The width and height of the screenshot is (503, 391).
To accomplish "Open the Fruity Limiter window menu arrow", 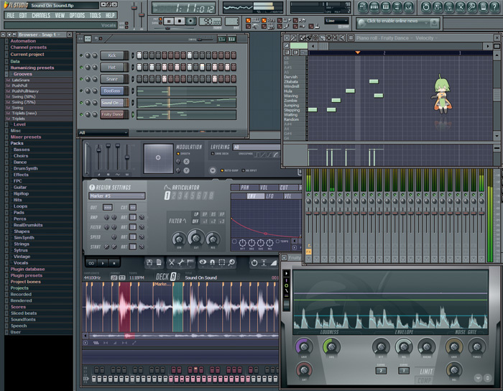I will tap(284, 257).
